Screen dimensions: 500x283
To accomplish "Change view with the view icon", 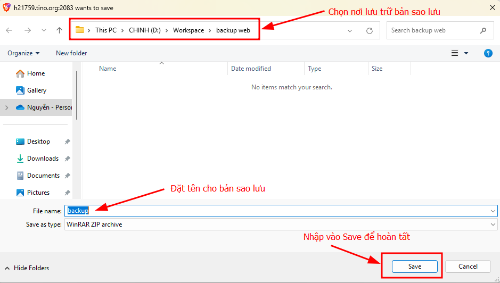I will 455,53.
